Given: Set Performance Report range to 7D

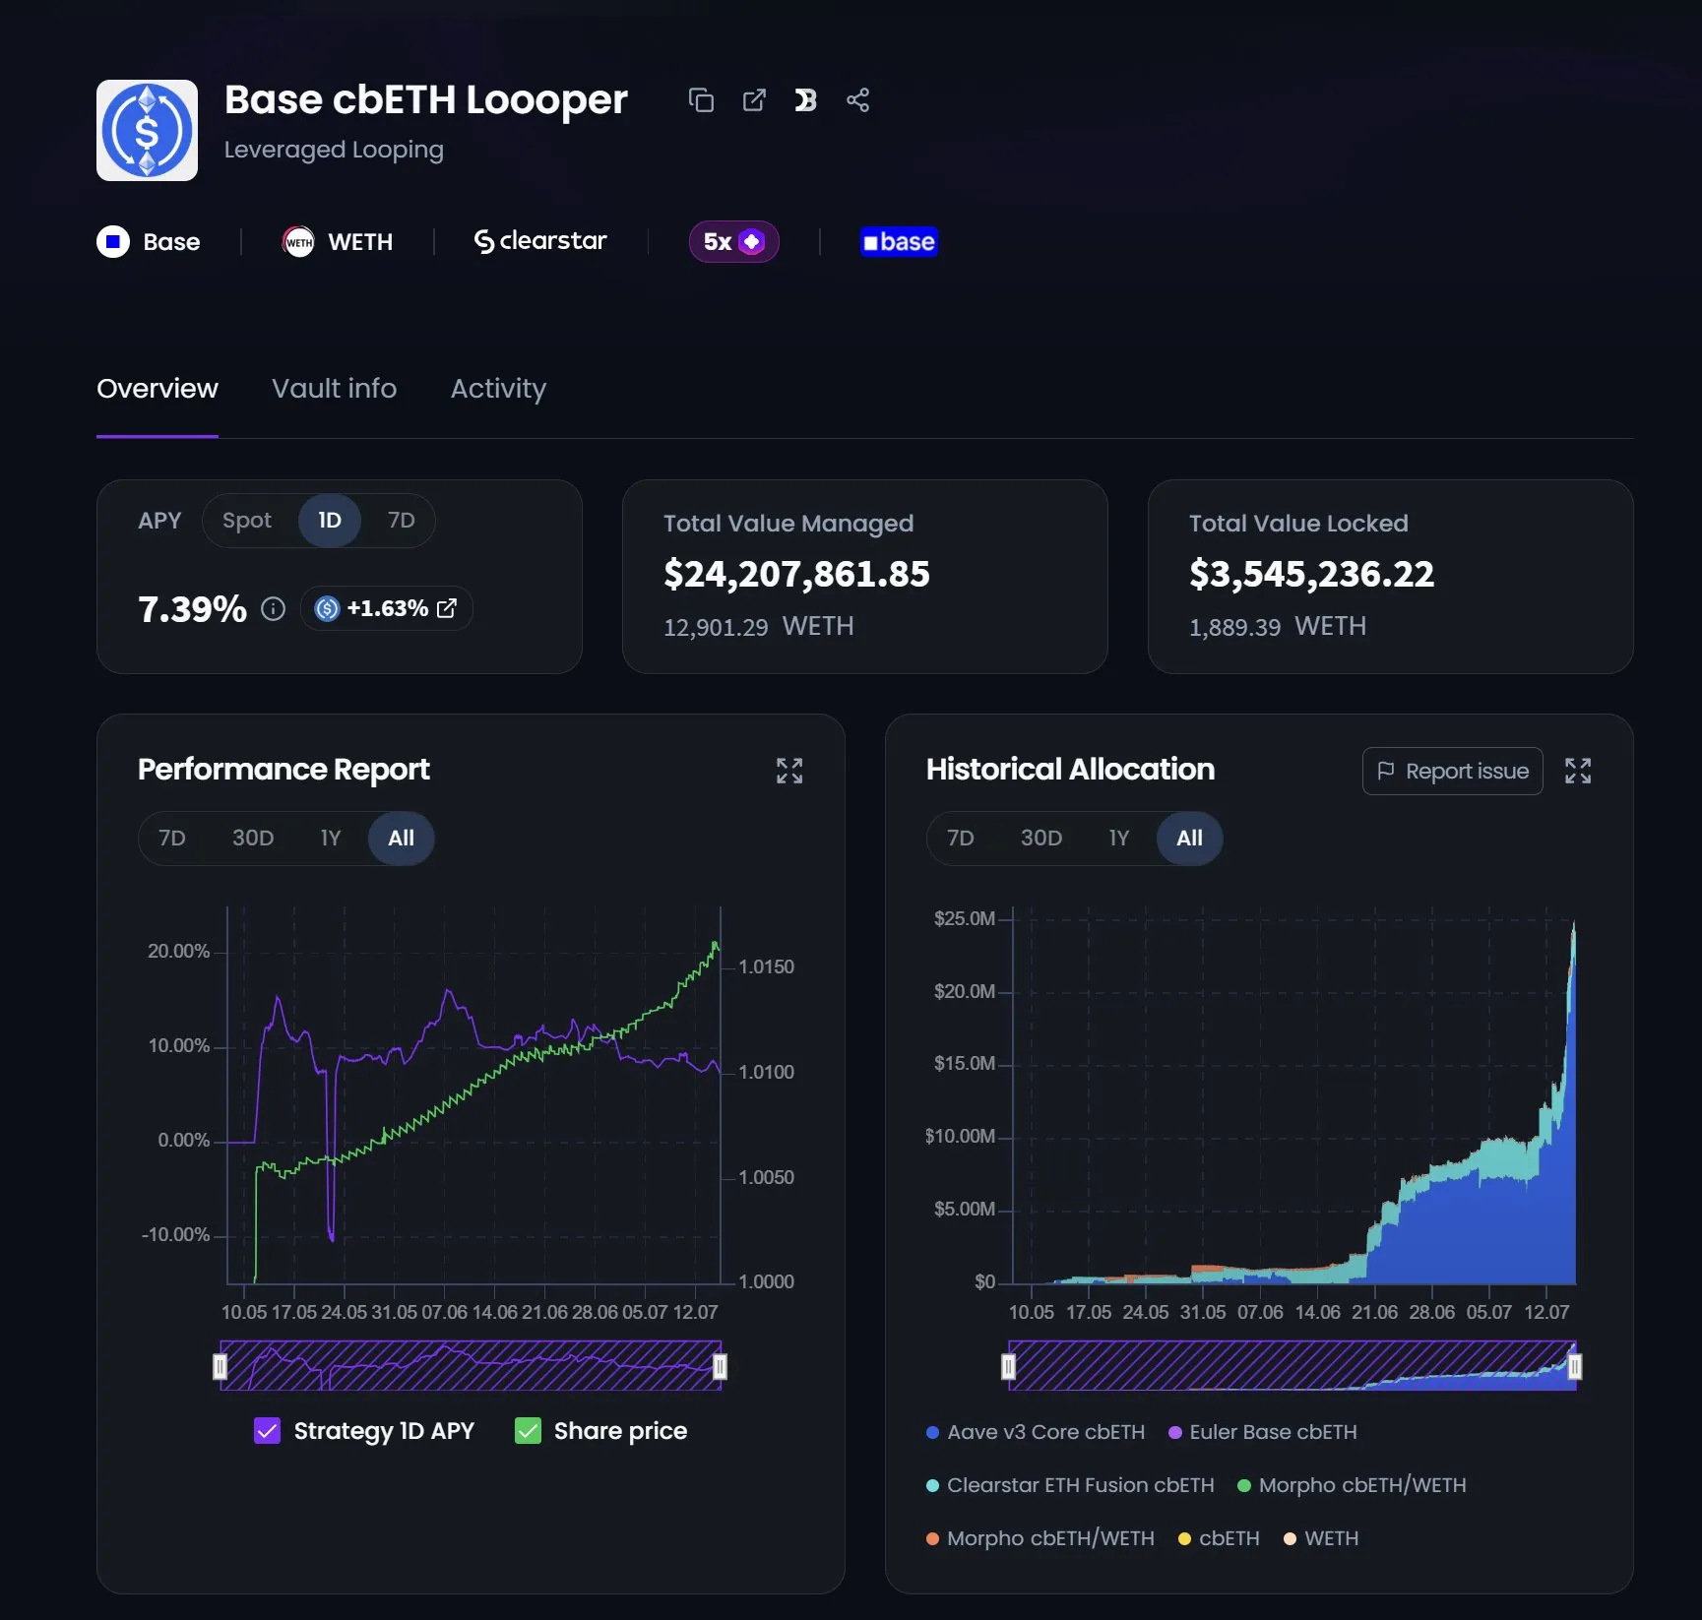Looking at the screenshot, I should [x=172, y=839].
